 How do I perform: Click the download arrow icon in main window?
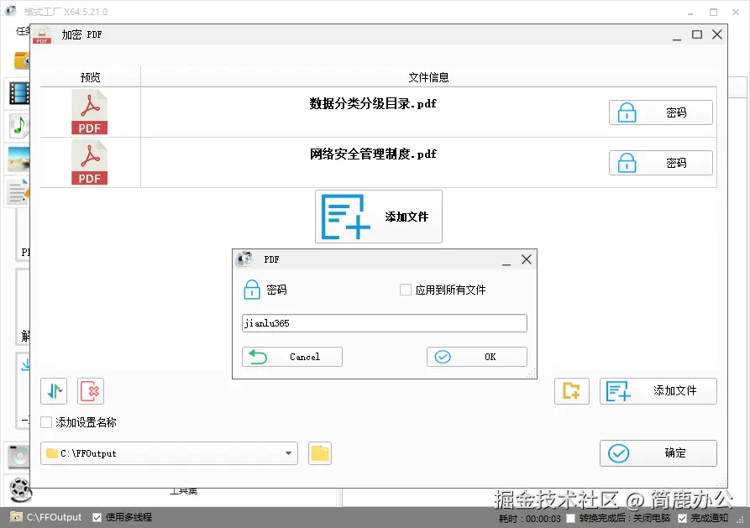click(26, 365)
